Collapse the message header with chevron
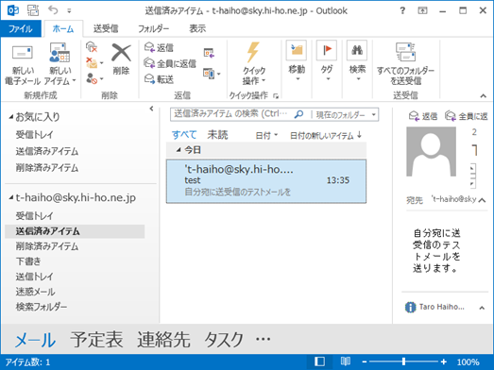This screenshot has width=494, height=370. (x=482, y=200)
